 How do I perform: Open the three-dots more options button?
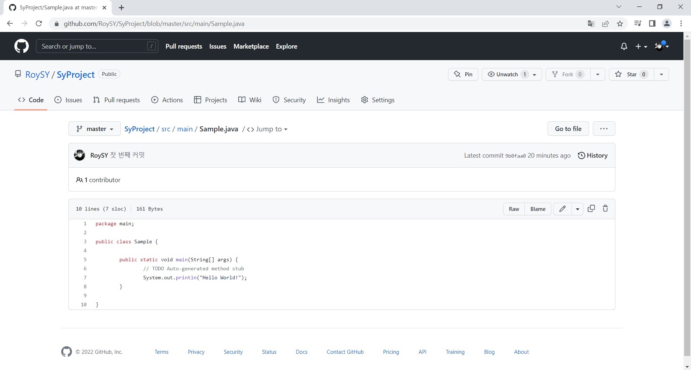tap(604, 128)
